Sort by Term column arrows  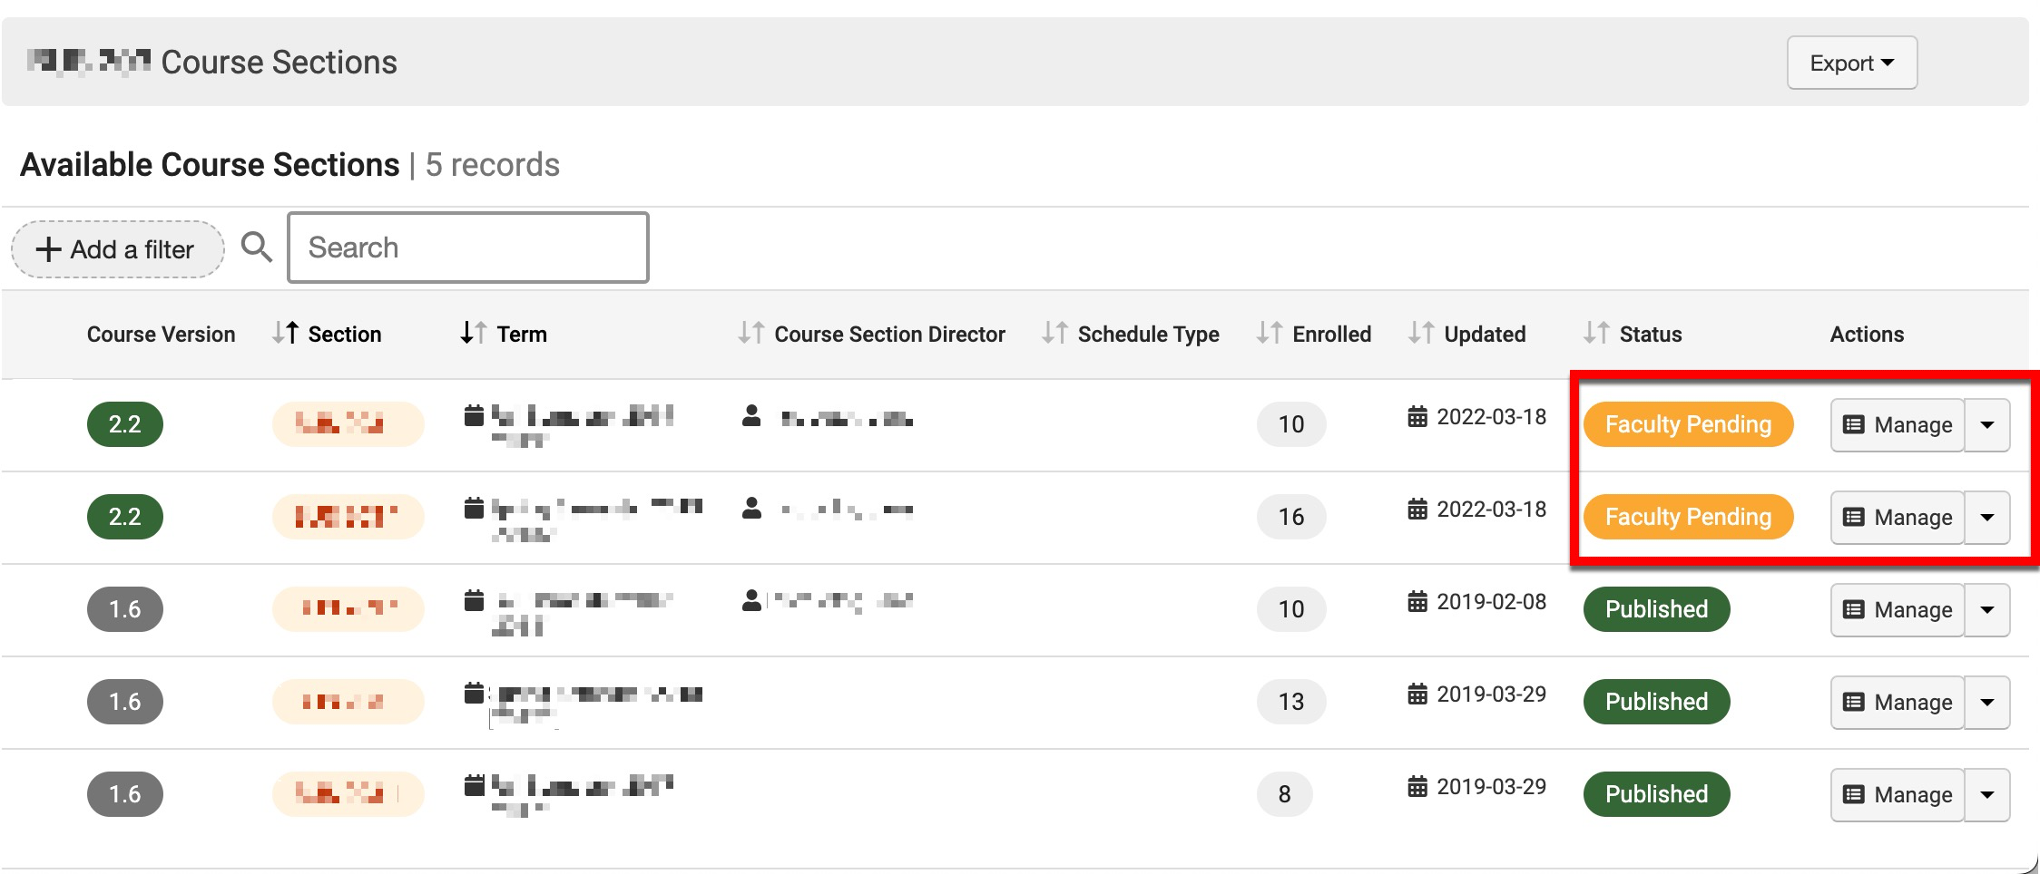(474, 334)
